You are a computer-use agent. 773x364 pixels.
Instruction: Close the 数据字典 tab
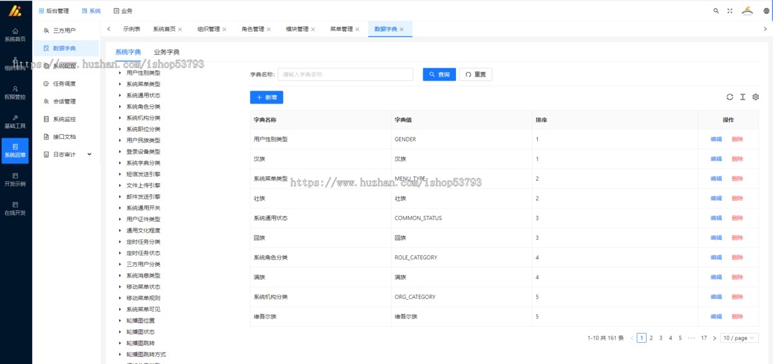point(402,29)
